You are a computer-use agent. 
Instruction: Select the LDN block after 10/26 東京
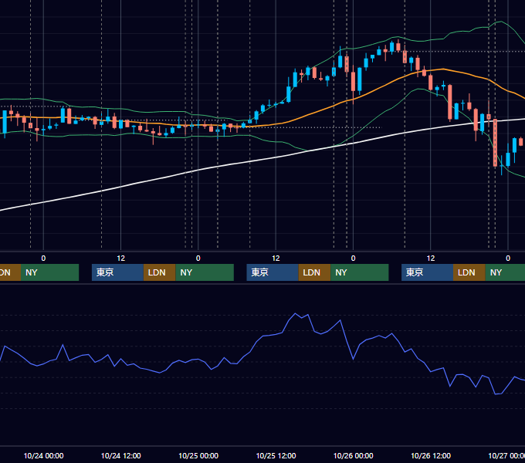pos(469,272)
